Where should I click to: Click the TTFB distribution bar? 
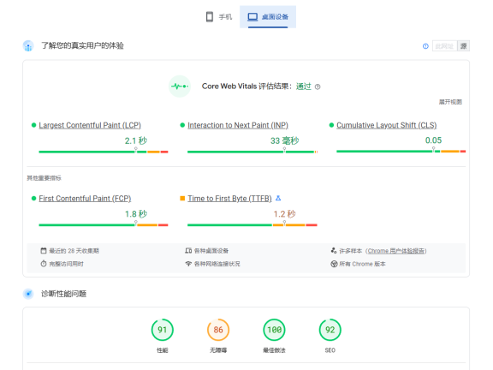coord(252,225)
